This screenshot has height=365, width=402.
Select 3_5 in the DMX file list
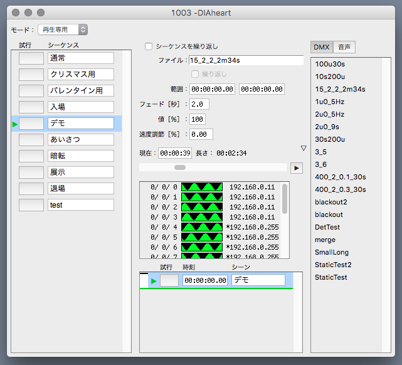320,152
